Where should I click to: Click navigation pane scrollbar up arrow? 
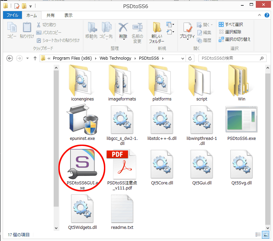click(x=56, y=68)
